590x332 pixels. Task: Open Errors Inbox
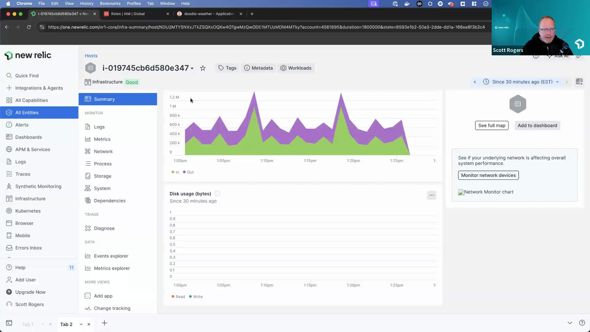click(x=28, y=248)
